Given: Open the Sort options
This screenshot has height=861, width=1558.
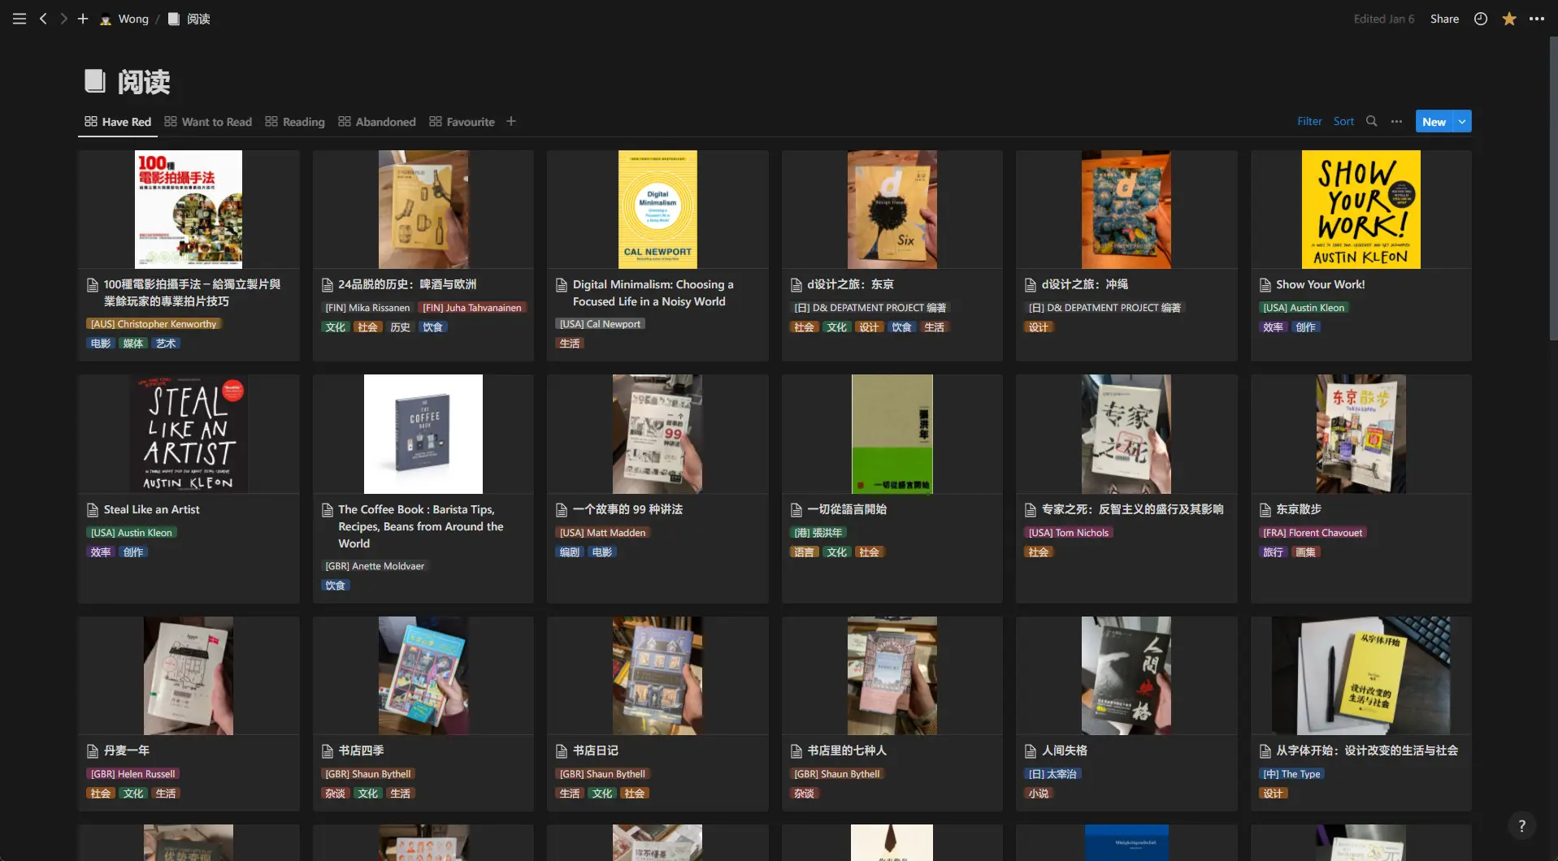Looking at the screenshot, I should tap(1343, 121).
